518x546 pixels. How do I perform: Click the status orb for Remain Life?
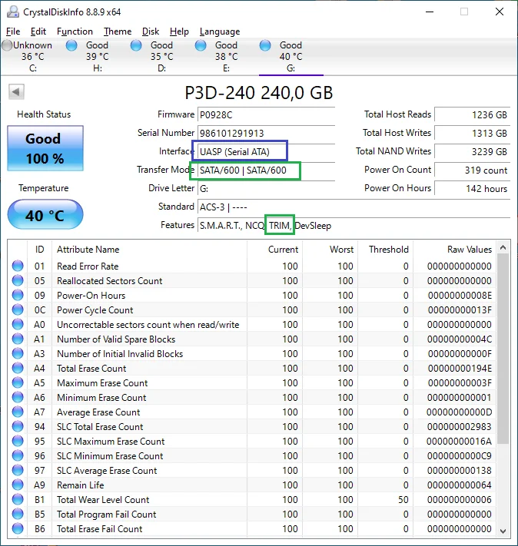point(18,485)
